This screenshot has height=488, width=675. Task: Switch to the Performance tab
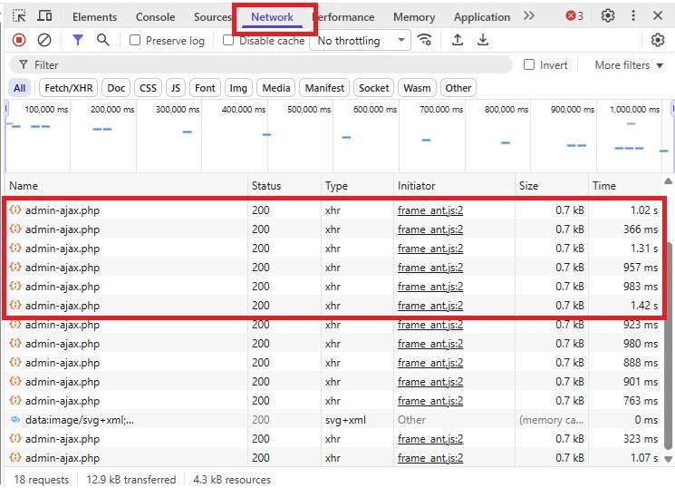pyautogui.click(x=346, y=17)
